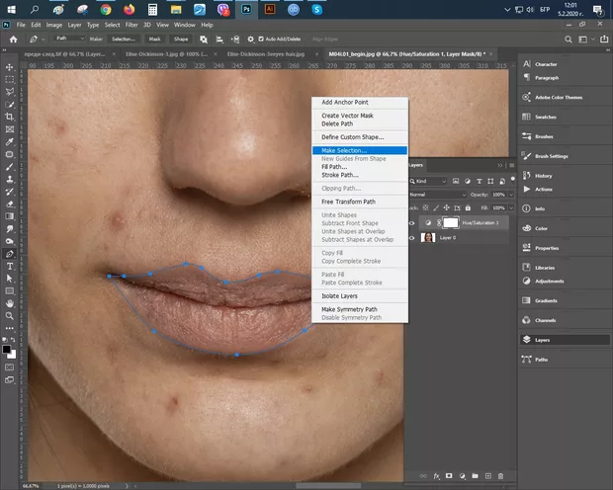
Task: Pick the Eyedropper tool
Action: tap(10, 141)
